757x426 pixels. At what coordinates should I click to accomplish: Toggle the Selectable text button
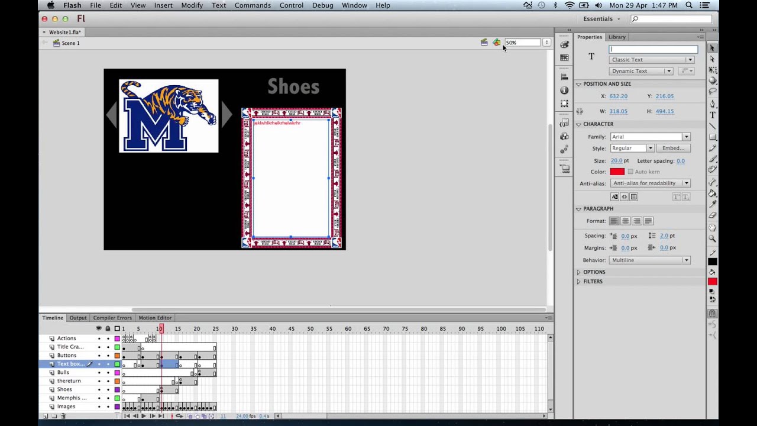[x=614, y=196]
